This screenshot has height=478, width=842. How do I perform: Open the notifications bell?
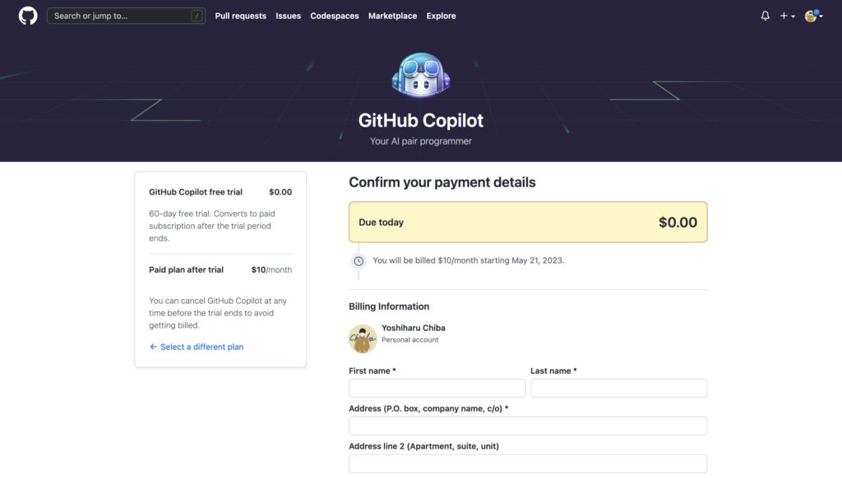click(765, 15)
